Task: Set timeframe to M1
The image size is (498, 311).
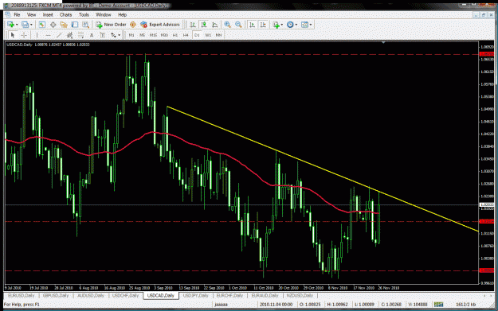Action: click(x=131, y=35)
